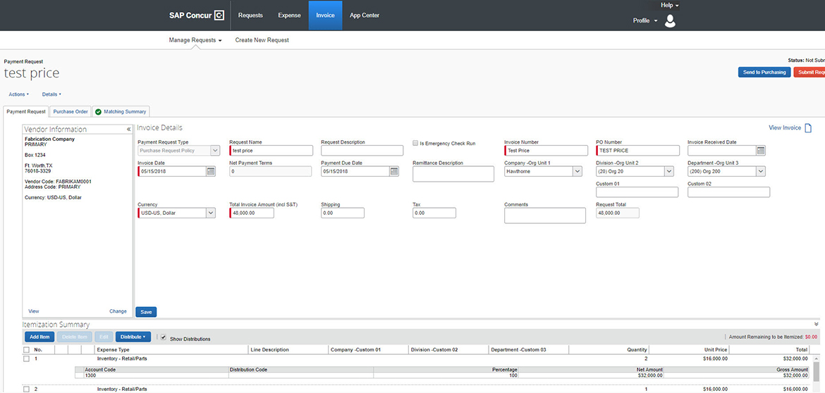Image resolution: width=825 pixels, height=393 pixels.
Task: Click the Send to Purchasing button
Action: click(764, 72)
